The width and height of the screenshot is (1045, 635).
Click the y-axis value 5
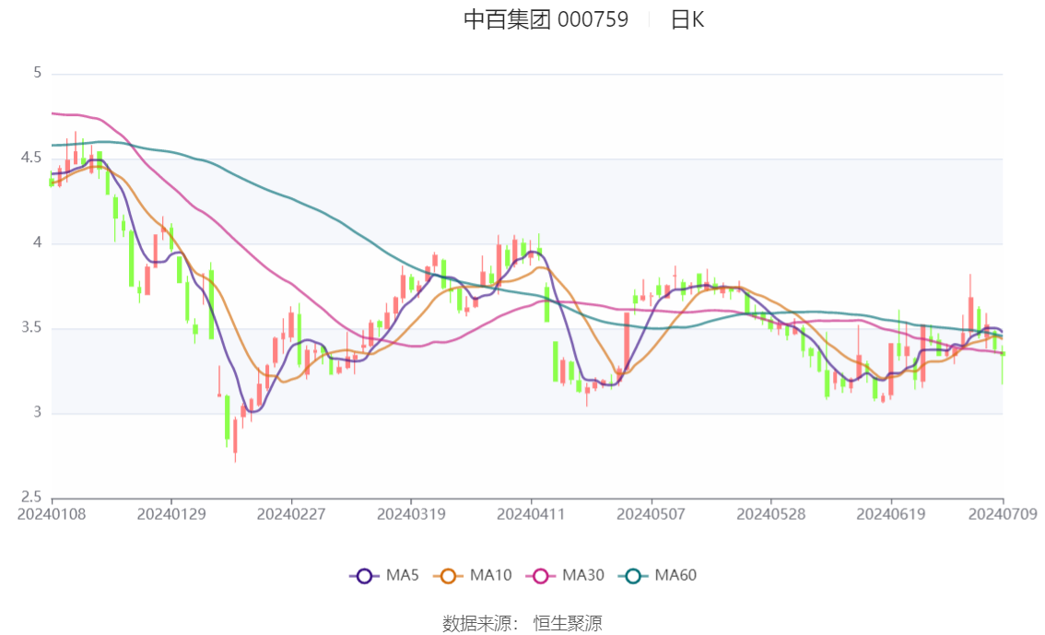(37, 73)
